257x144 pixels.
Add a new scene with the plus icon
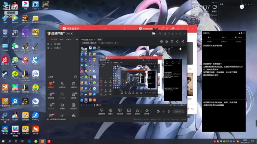tap(77, 39)
